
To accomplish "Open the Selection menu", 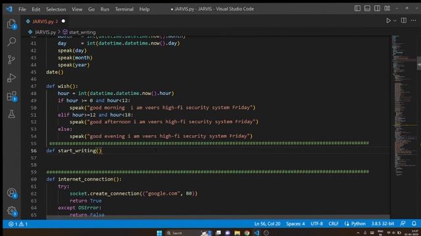I will 56,9.
